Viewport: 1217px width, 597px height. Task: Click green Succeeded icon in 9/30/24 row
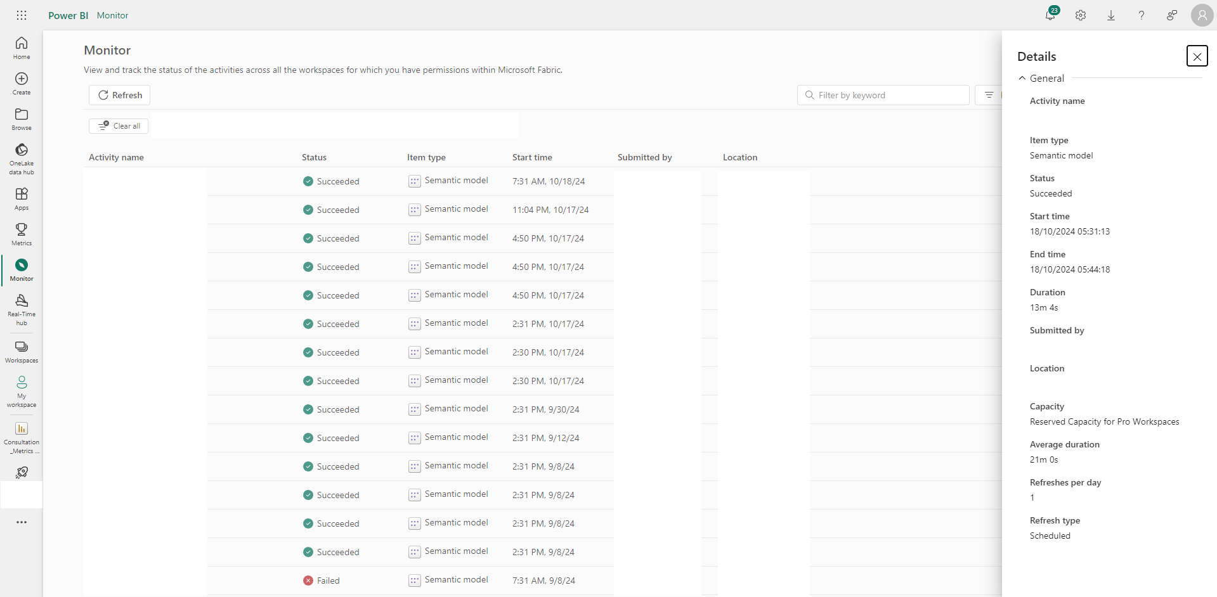pos(308,409)
